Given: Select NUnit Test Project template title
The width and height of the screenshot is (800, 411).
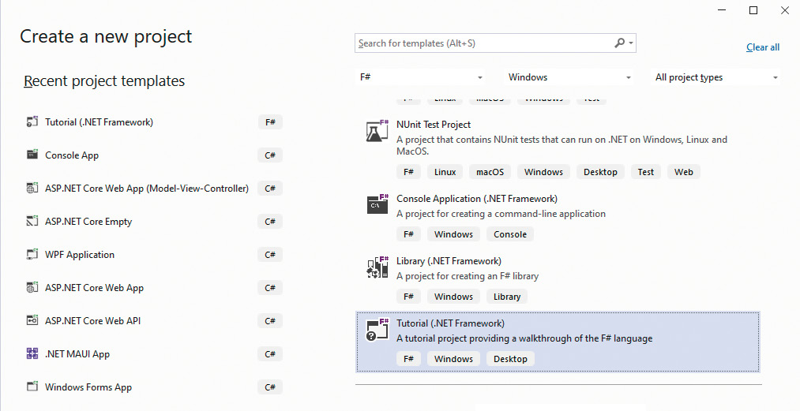Looking at the screenshot, I should 433,125.
